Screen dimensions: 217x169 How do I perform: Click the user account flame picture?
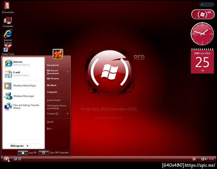[x=58, y=54]
